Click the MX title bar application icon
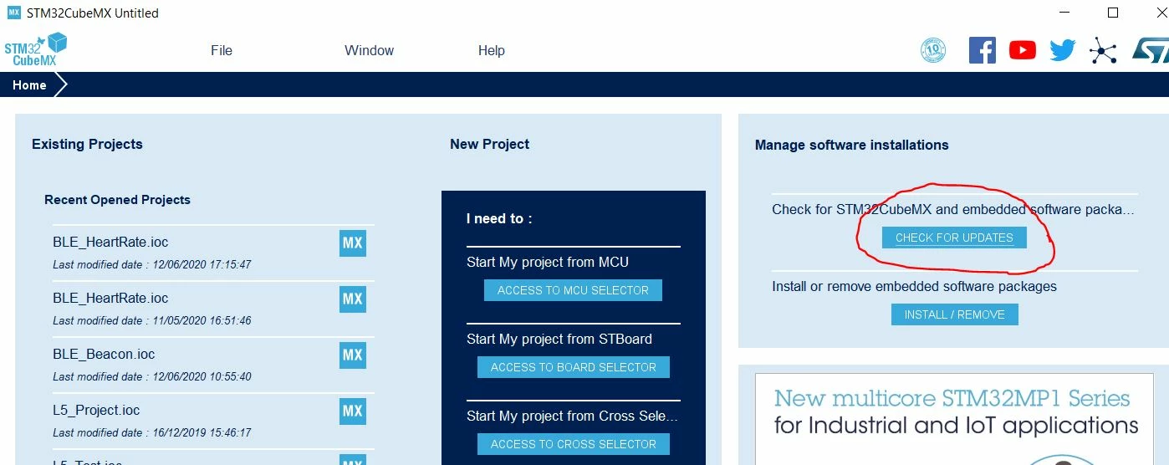 pyautogui.click(x=13, y=13)
